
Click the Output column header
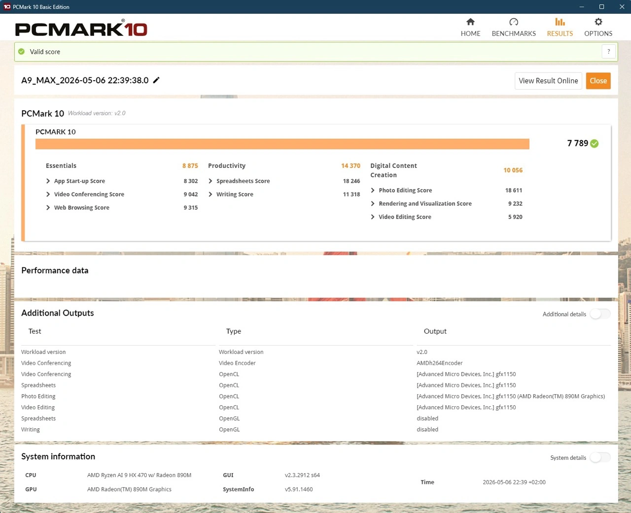point(435,331)
